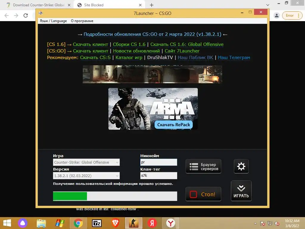This screenshot has width=305, height=229.
Task: Open Windows Start menu
Action: click(7, 223)
